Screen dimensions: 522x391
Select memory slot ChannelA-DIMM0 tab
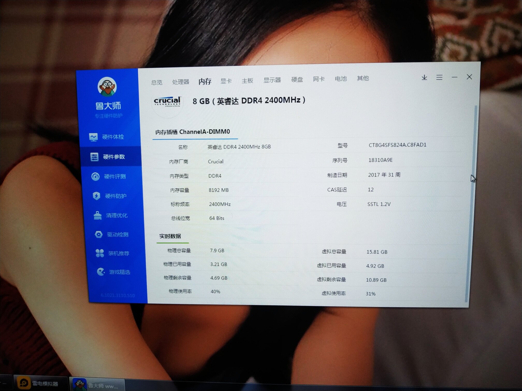pos(193,132)
